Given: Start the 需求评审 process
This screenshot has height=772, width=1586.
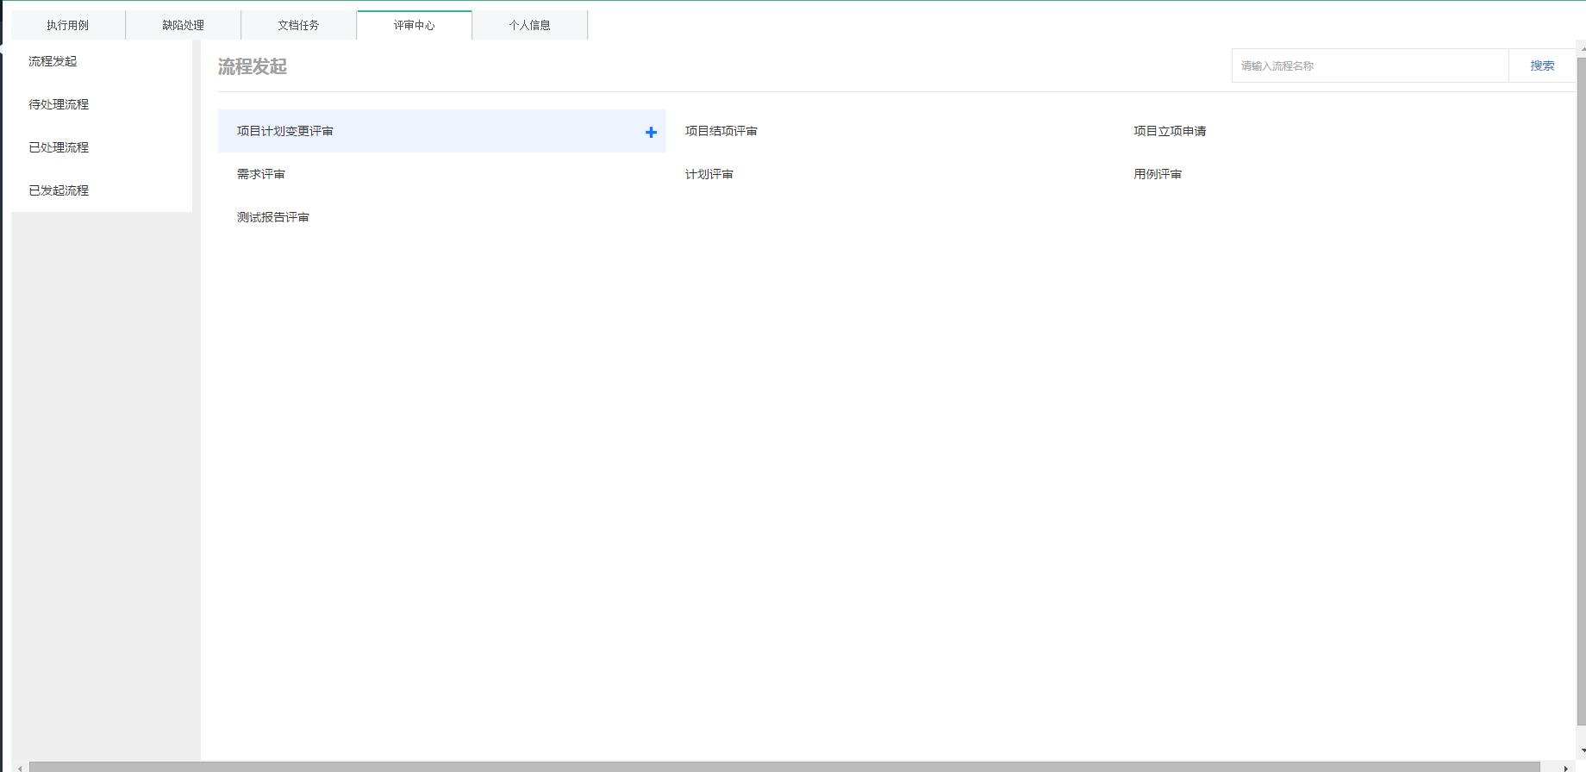Looking at the screenshot, I should pyautogui.click(x=261, y=174).
